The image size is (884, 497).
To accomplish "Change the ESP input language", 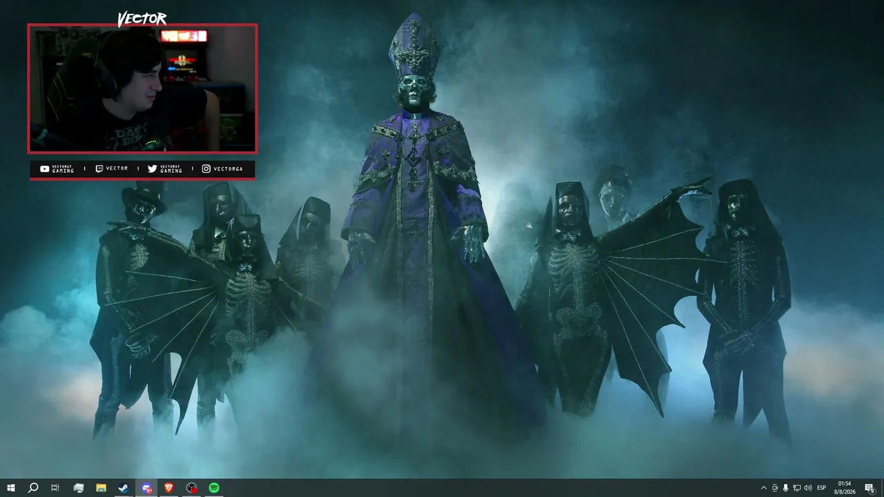I will coord(822,488).
